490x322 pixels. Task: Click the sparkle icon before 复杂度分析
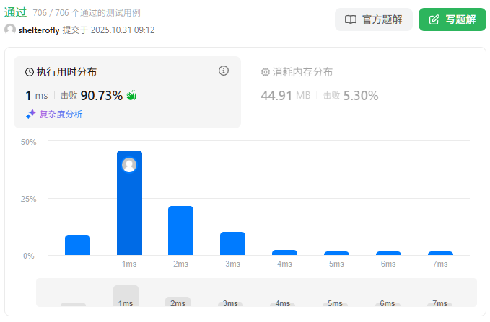[30, 114]
